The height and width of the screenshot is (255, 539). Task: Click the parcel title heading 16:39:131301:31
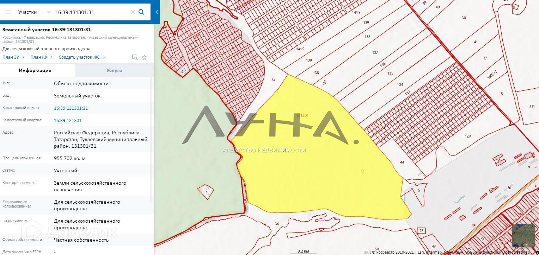[x=47, y=30]
